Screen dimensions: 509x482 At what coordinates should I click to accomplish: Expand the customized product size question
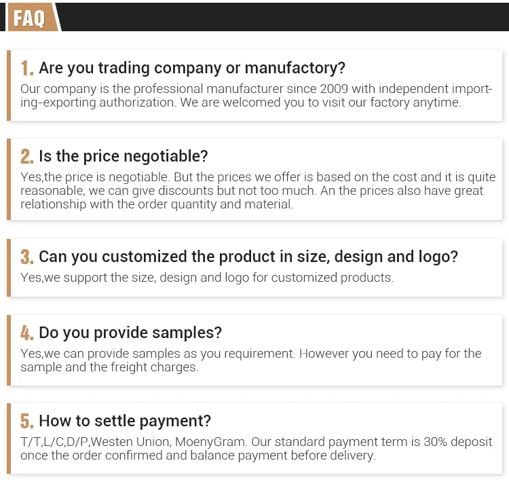tap(248, 256)
